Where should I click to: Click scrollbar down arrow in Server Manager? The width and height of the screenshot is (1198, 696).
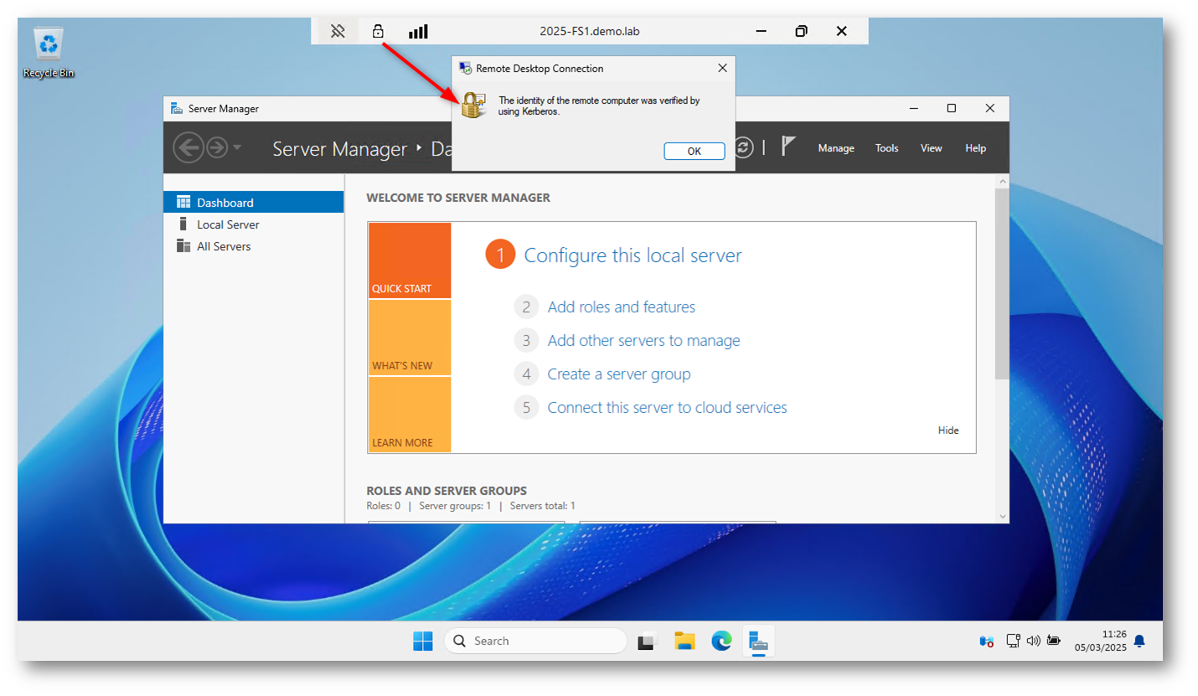1002,517
